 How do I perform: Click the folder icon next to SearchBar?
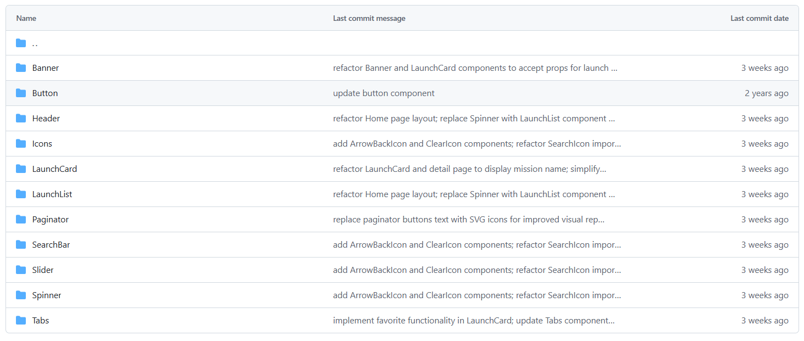pyautogui.click(x=21, y=245)
